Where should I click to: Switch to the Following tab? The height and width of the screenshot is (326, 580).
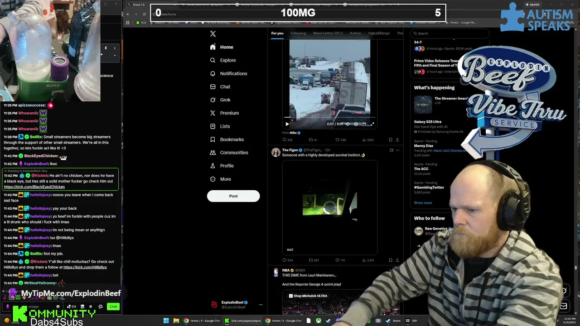[298, 33]
